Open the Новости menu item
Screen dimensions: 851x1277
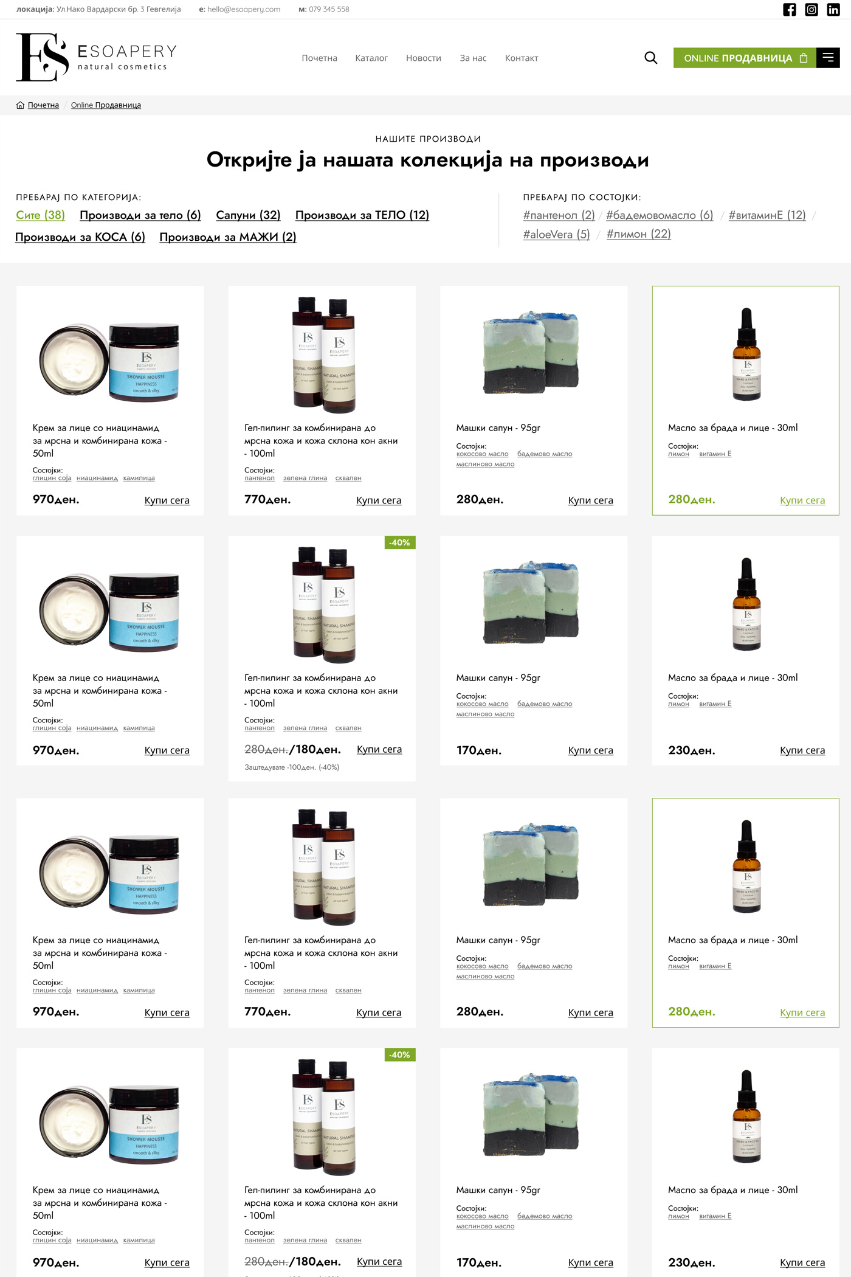point(424,58)
